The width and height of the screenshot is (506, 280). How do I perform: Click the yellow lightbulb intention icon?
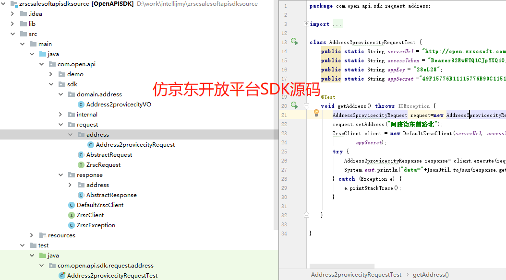(x=316, y=113)
